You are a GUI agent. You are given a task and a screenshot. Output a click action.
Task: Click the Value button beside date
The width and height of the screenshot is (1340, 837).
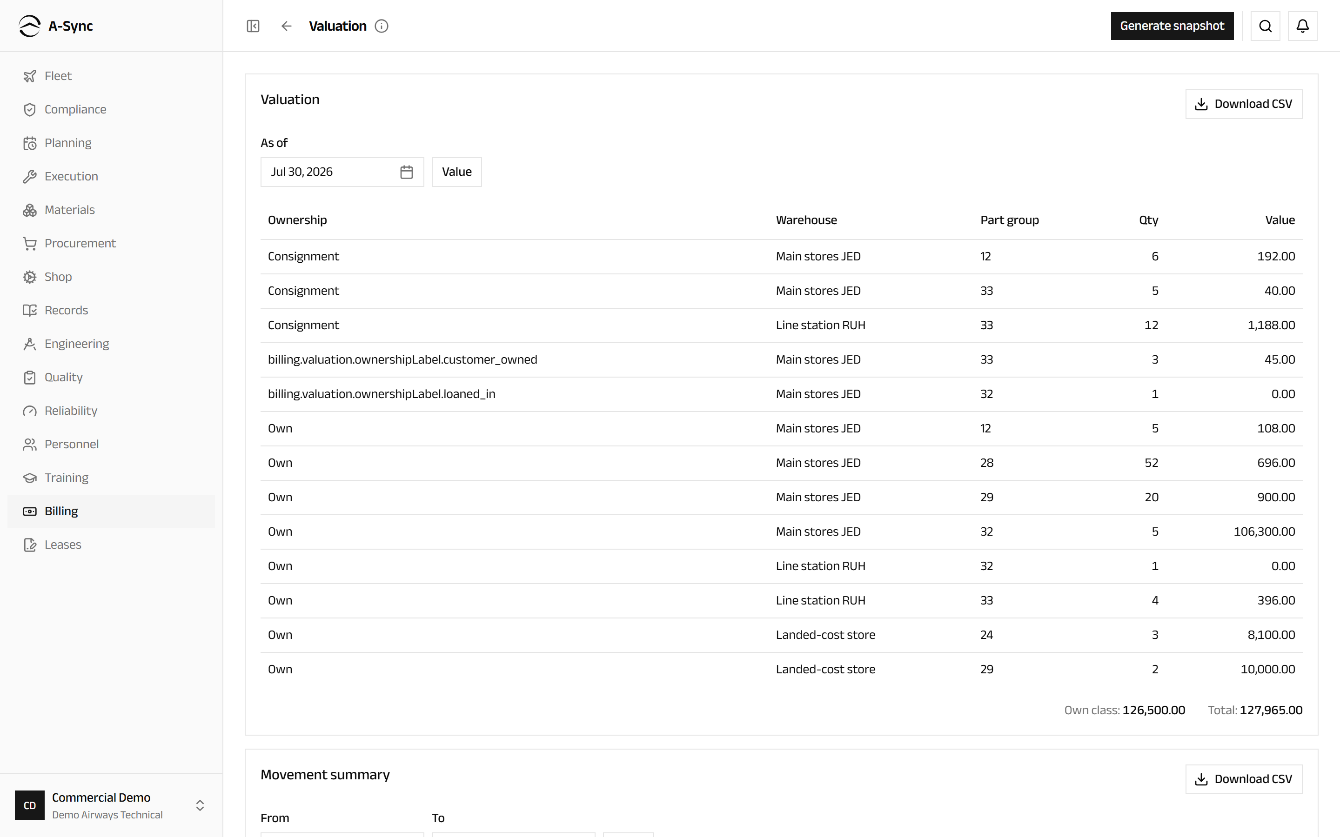tap(456, 172)
